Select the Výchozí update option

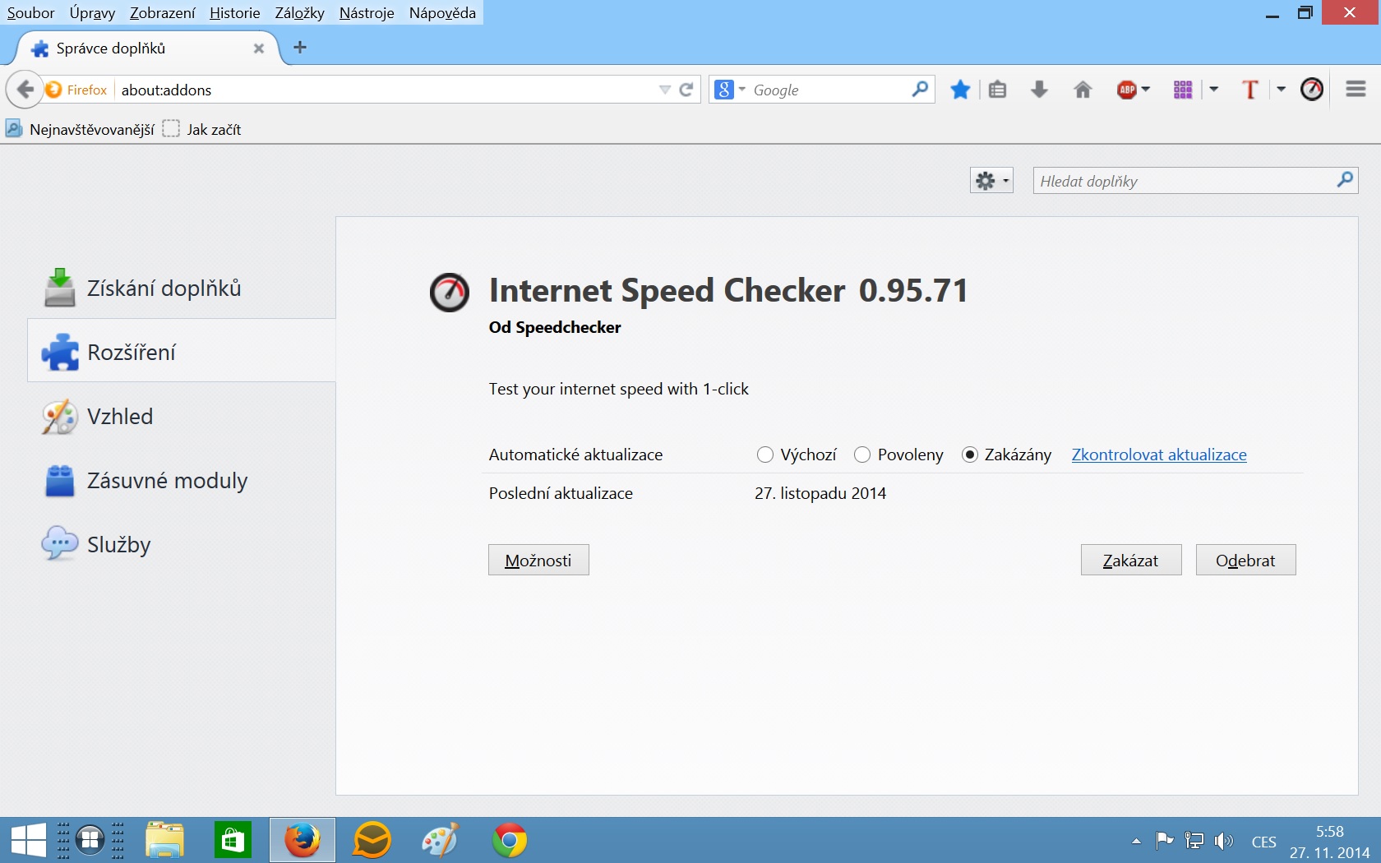(x=765, y=455)
